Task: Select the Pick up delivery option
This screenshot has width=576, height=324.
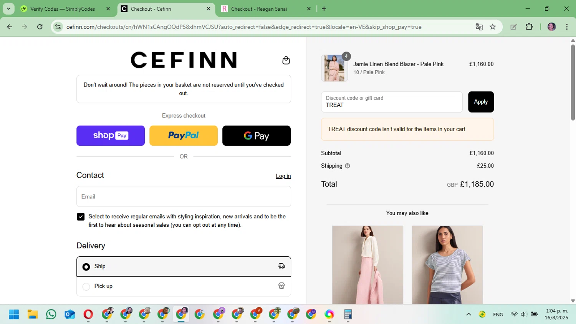Action: coord(184,286)
